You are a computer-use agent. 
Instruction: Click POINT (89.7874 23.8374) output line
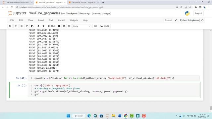[44, 71]
